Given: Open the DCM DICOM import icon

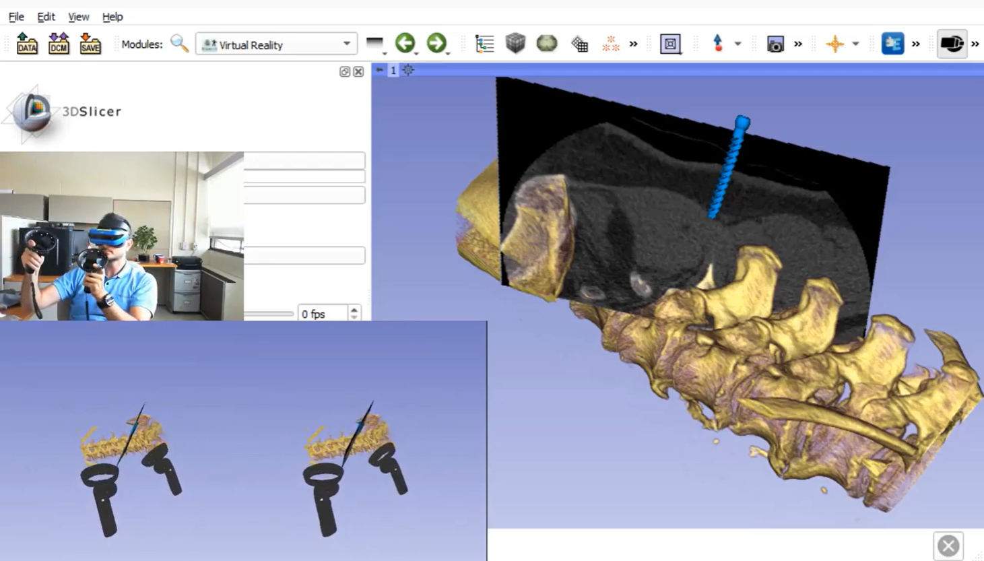Looking at the screenshot, I should point(59,44).
